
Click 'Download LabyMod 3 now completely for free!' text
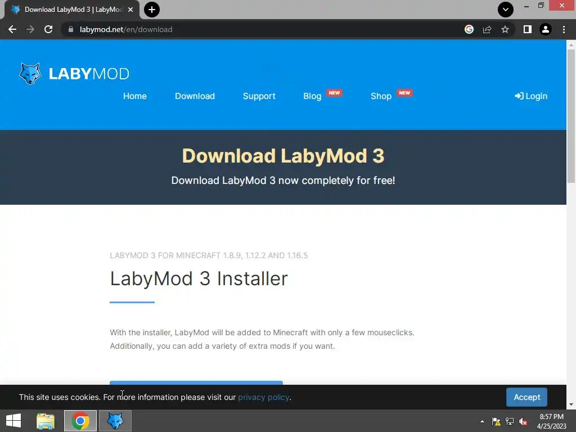pyautogui.click(x=283, y=181)
